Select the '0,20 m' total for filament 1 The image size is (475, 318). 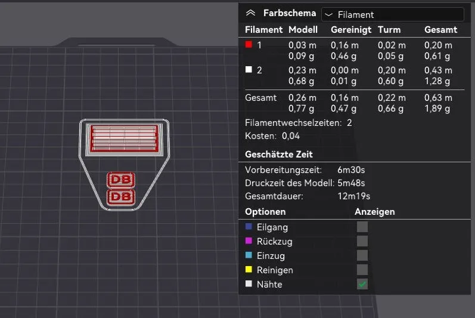coord(438,45)
